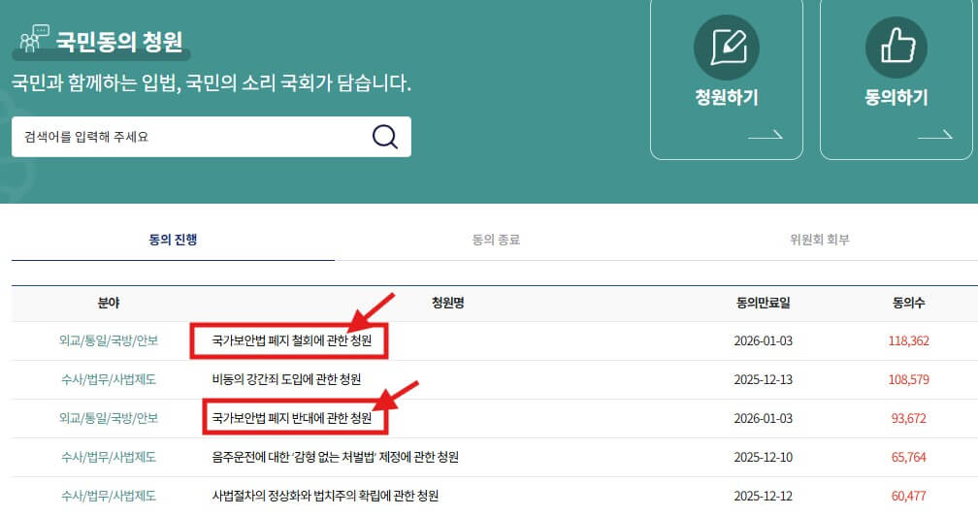This screenshot has width=978, height=516.
Task: Click the arrow in 청원하기 card
Action: coord(766,134)
